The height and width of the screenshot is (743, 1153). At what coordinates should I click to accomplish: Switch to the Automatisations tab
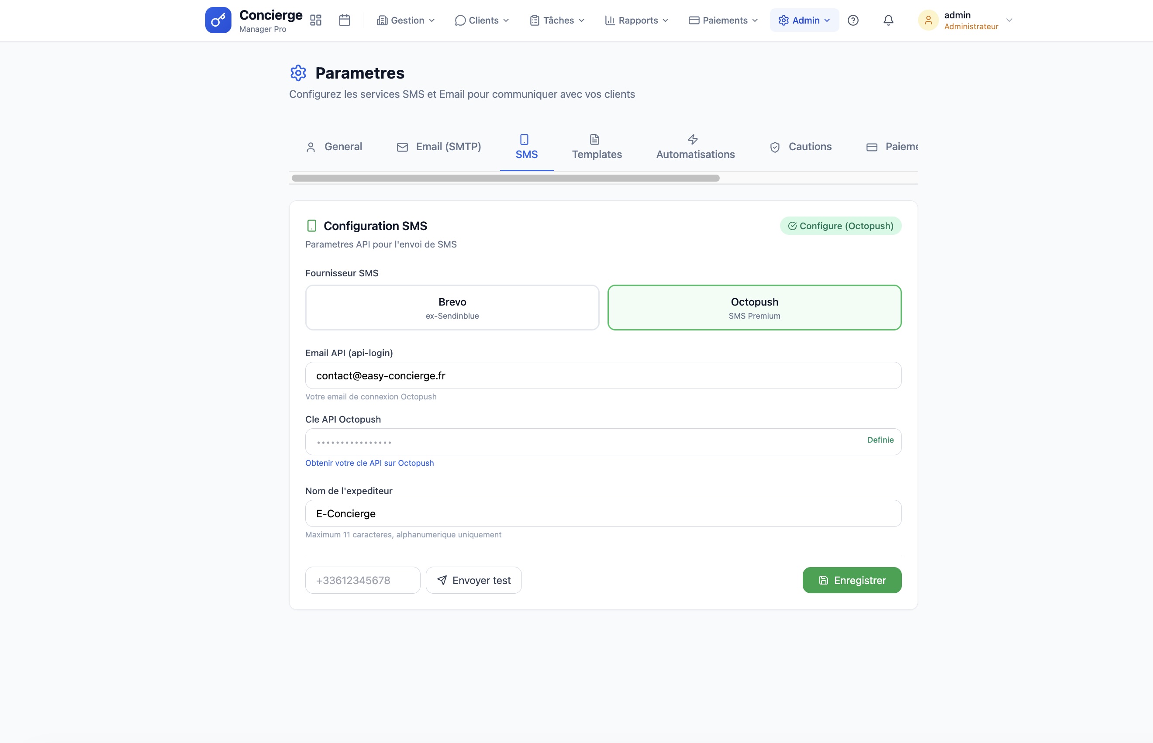[x=695, y=147]
